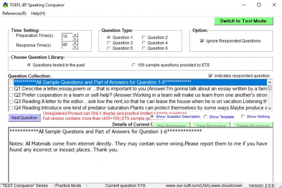The width and height of the screenshot is (282, 188).
Task: Click the Next Question button
Action: tap(24, 118)
